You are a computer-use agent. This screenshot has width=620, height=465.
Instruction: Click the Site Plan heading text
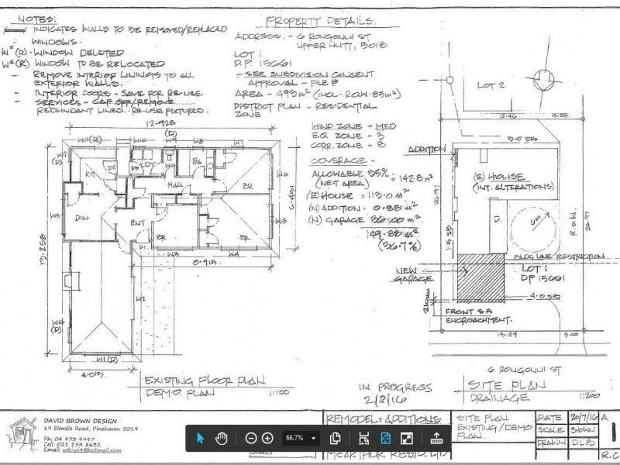click(507, 385)
